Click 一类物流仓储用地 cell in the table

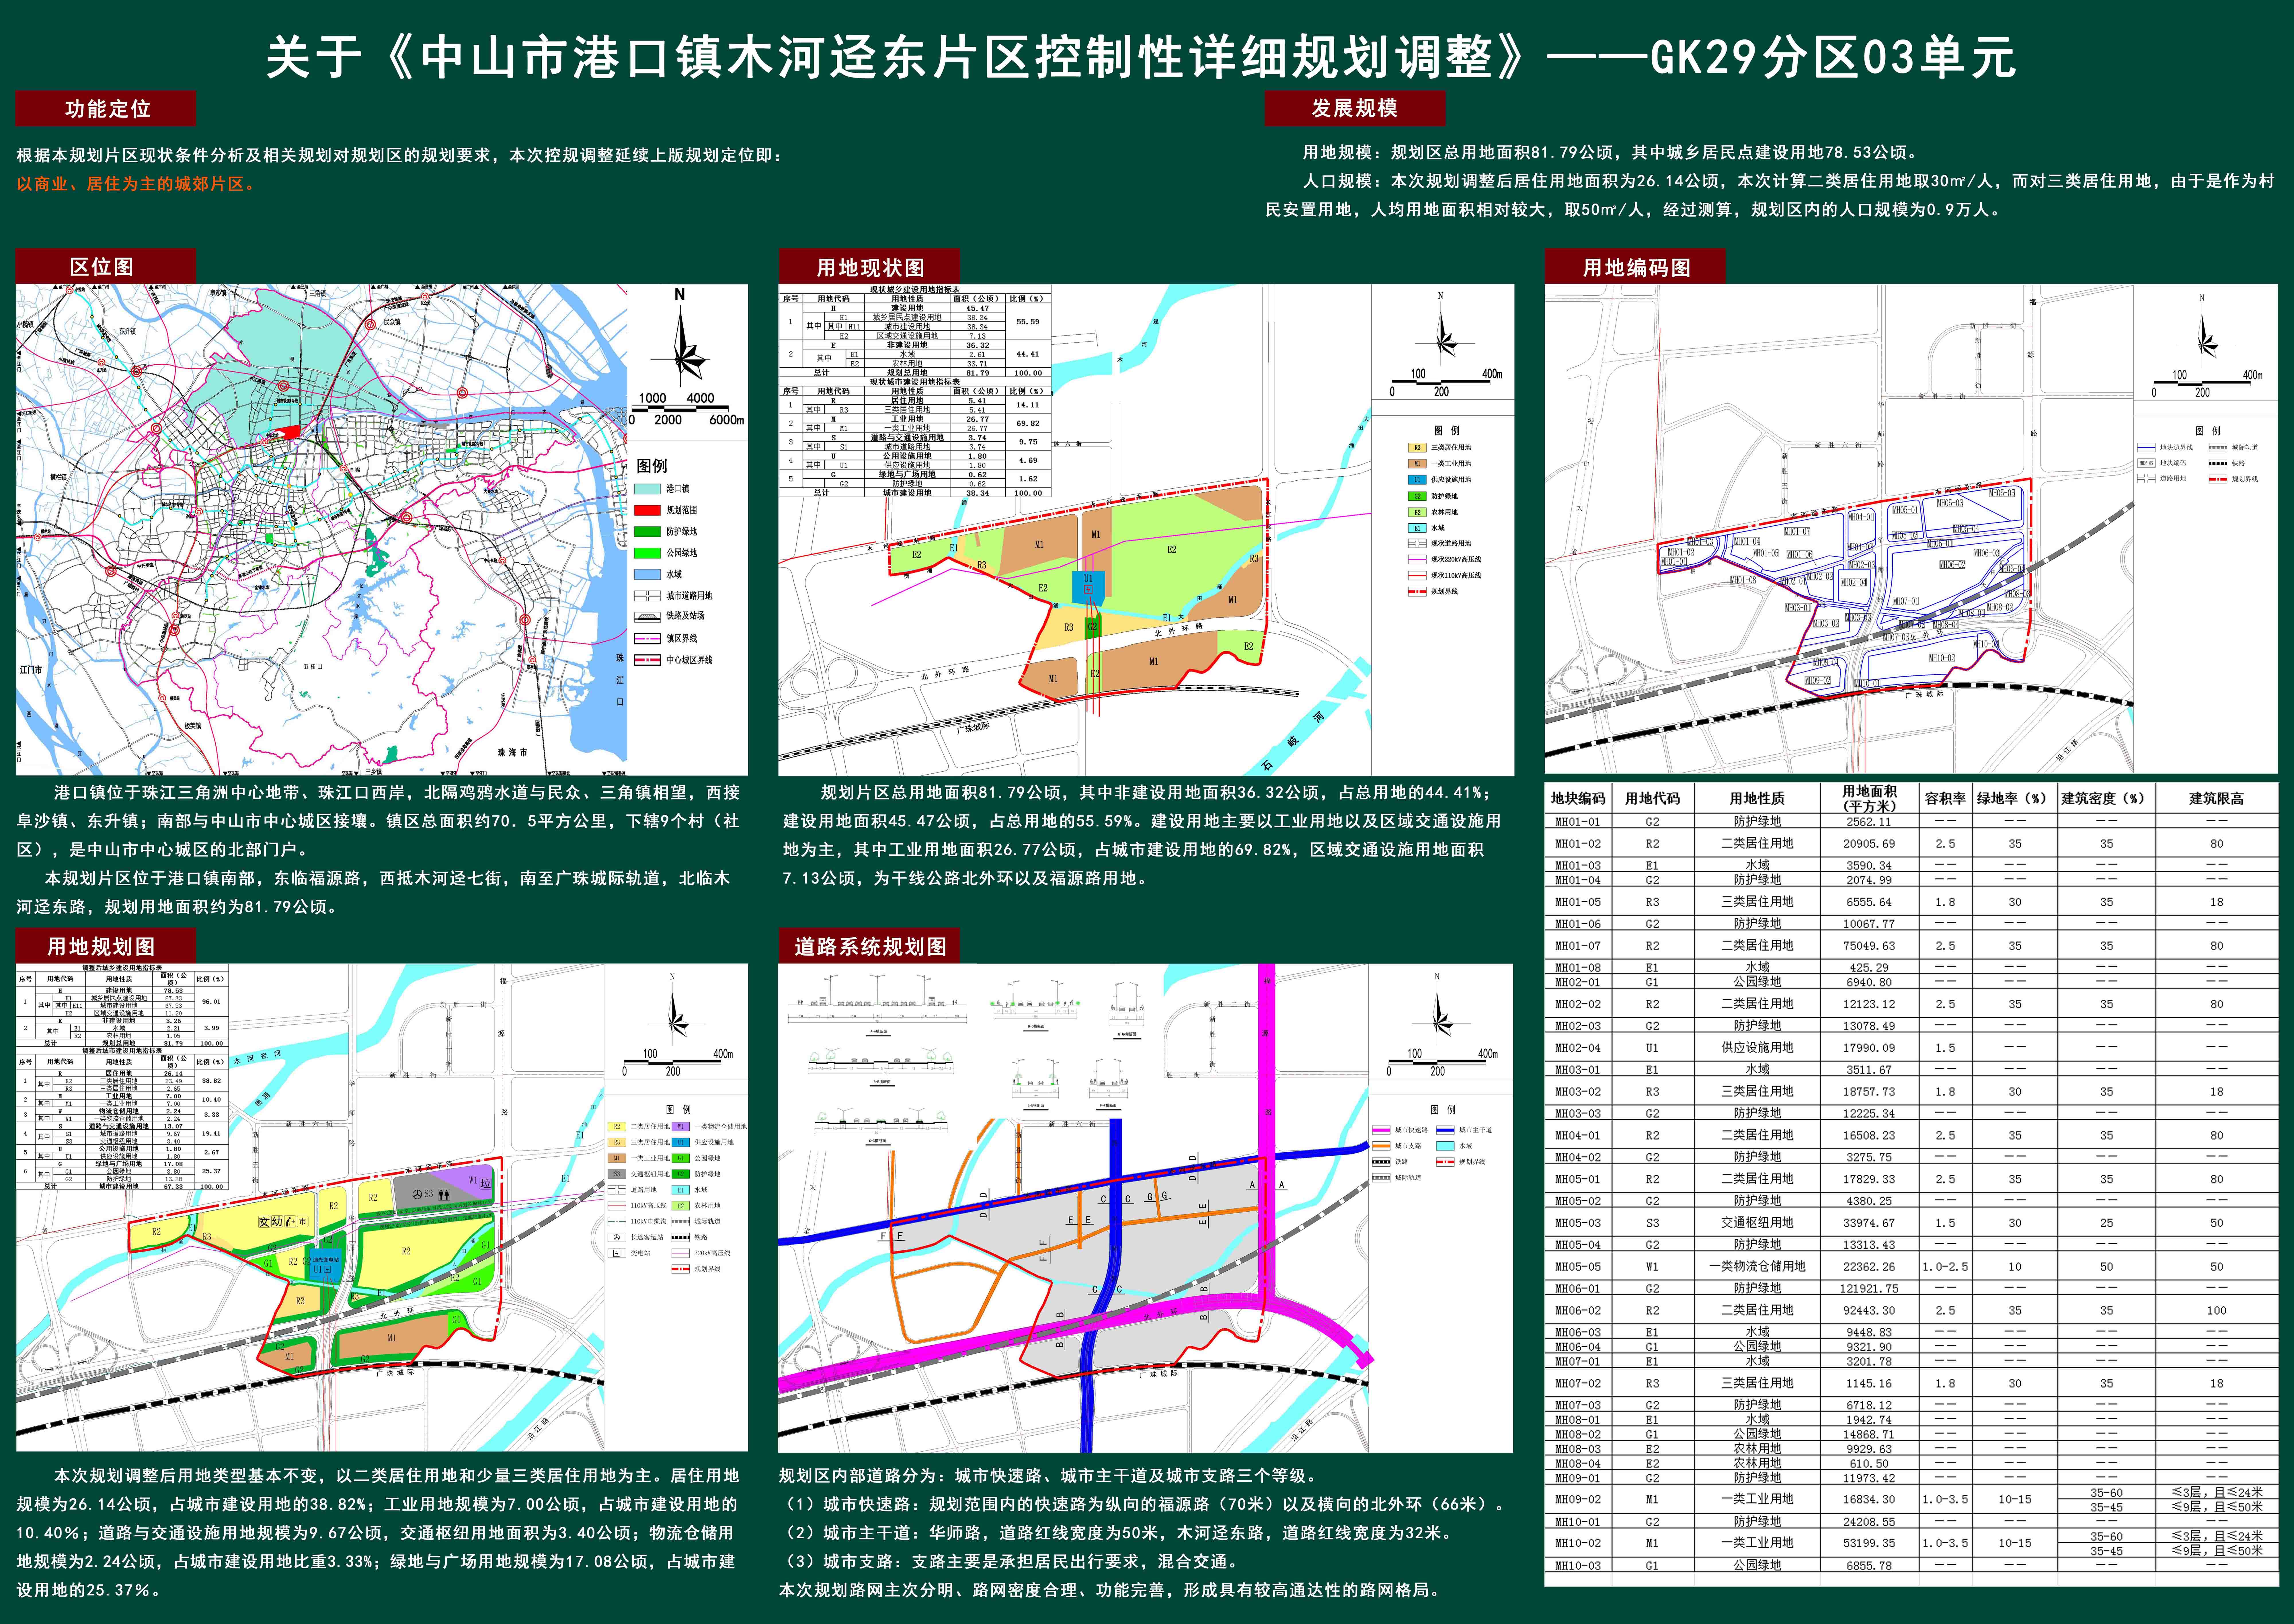point(1757,1266)
